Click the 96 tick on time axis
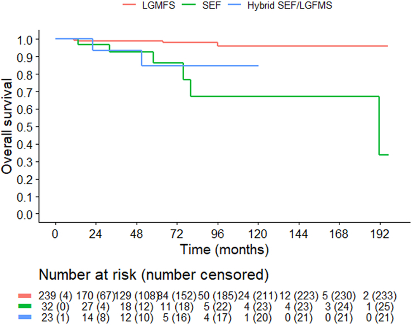 point(217,233)
